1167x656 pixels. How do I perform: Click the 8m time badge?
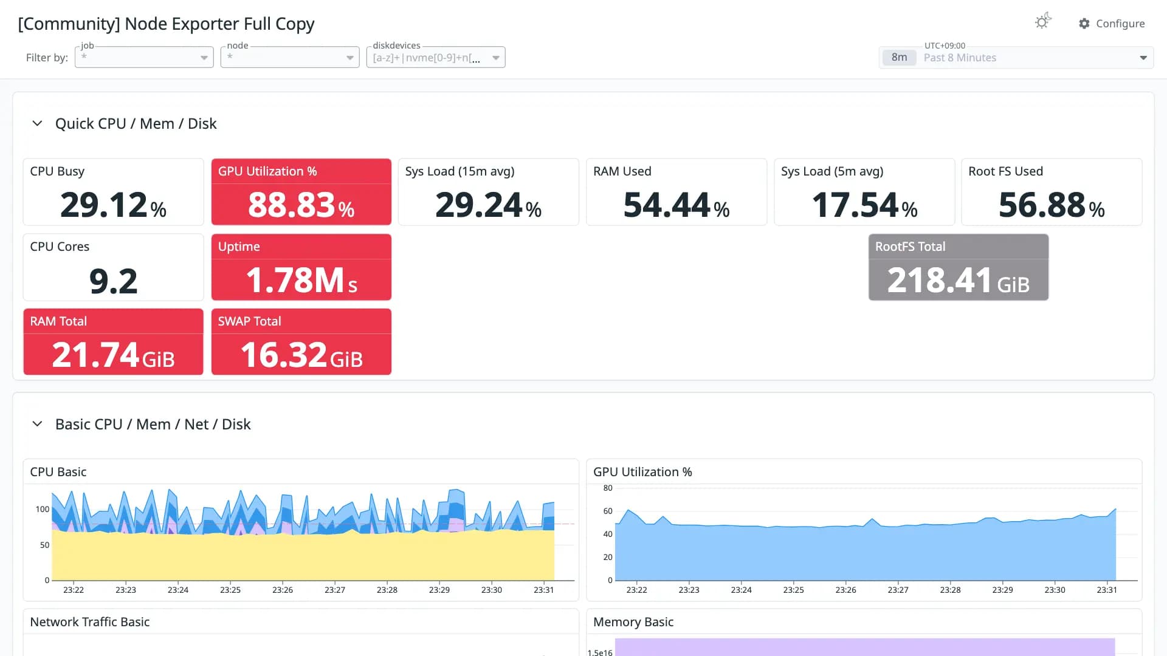[x=899, y=58]
